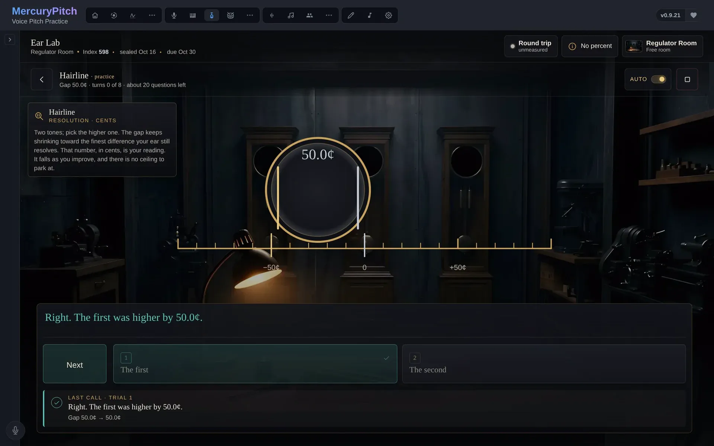This screenshot has width=714, height=446.
Task: Open the microphone tool in top toolbar
Action: click(174, 15)
